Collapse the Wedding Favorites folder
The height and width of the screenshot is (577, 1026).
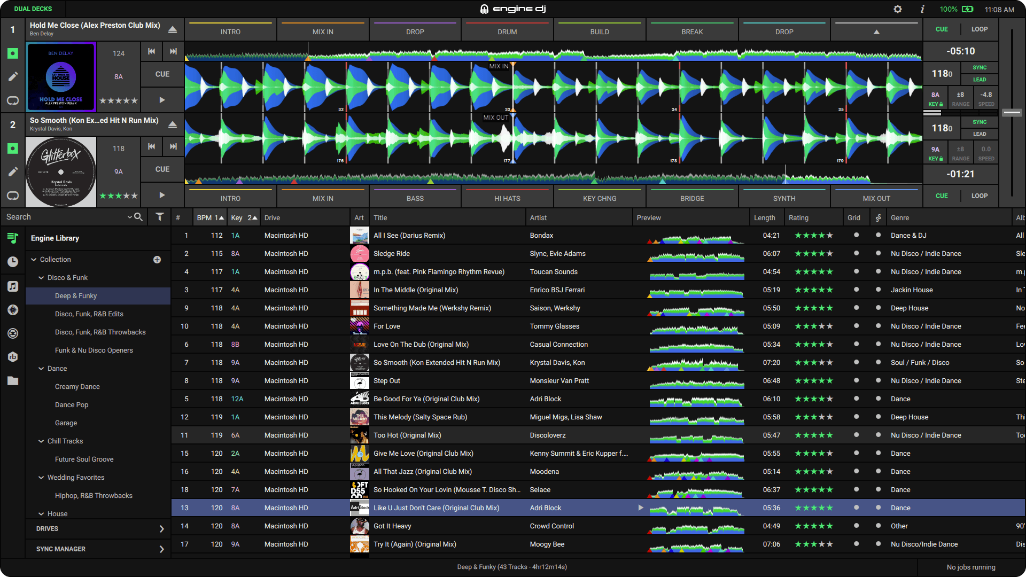tap(41, 477)
